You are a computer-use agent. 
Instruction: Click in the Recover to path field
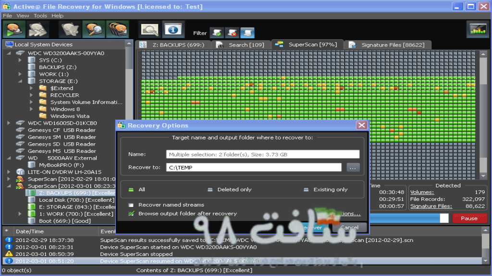(254, 167)
